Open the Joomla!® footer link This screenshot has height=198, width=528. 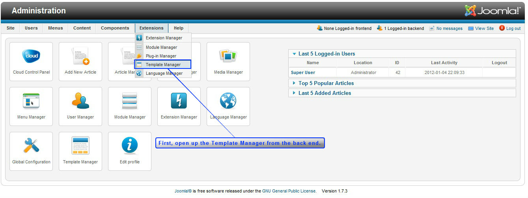point(183,191)
